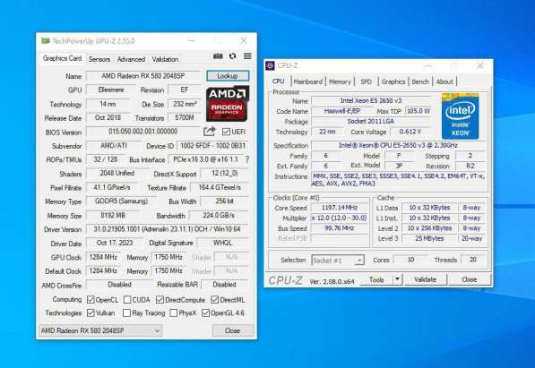The width and height of the screenshot is (535, 368).
Task: Toggle the CUDA checkbox
Action: click(127, 300)
